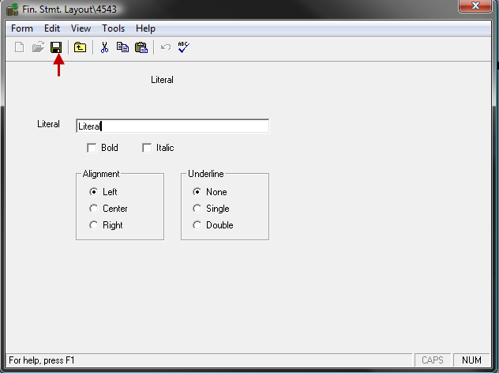
Task: Select Center alignment radio button
Action: click(x=94, y=209)
